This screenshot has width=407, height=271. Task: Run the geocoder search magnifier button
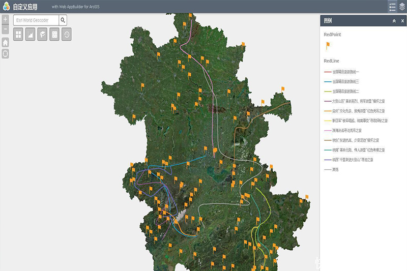tap(63, 20)
